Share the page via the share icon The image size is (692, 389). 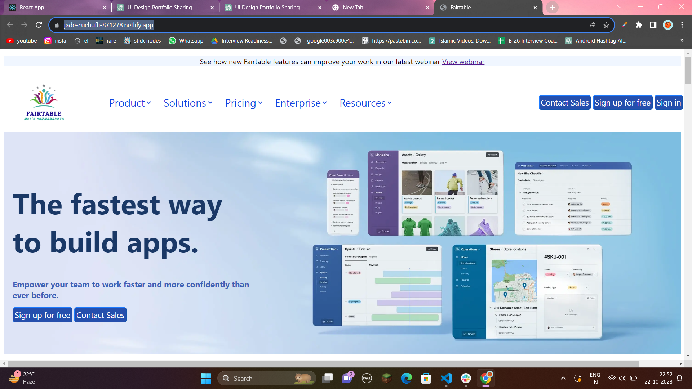[592, 25]
